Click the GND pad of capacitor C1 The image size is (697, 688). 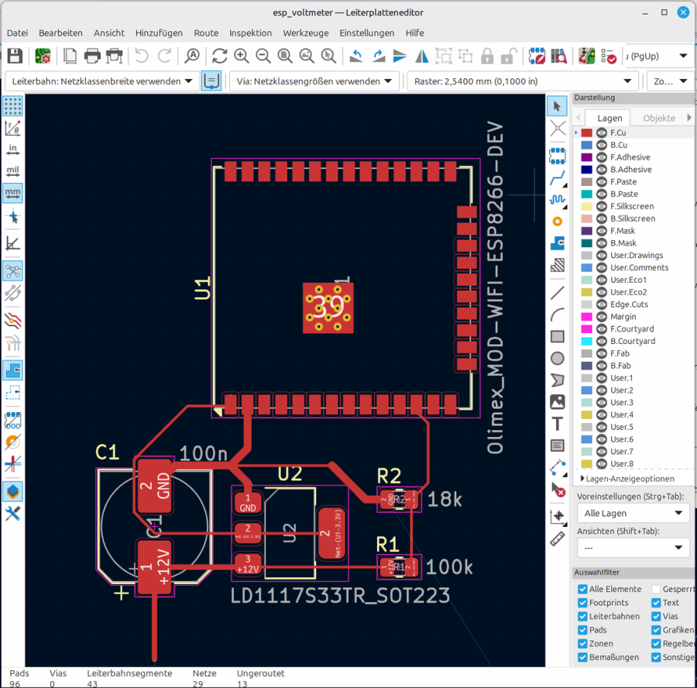pyautogui.click(x=154, y=486)
